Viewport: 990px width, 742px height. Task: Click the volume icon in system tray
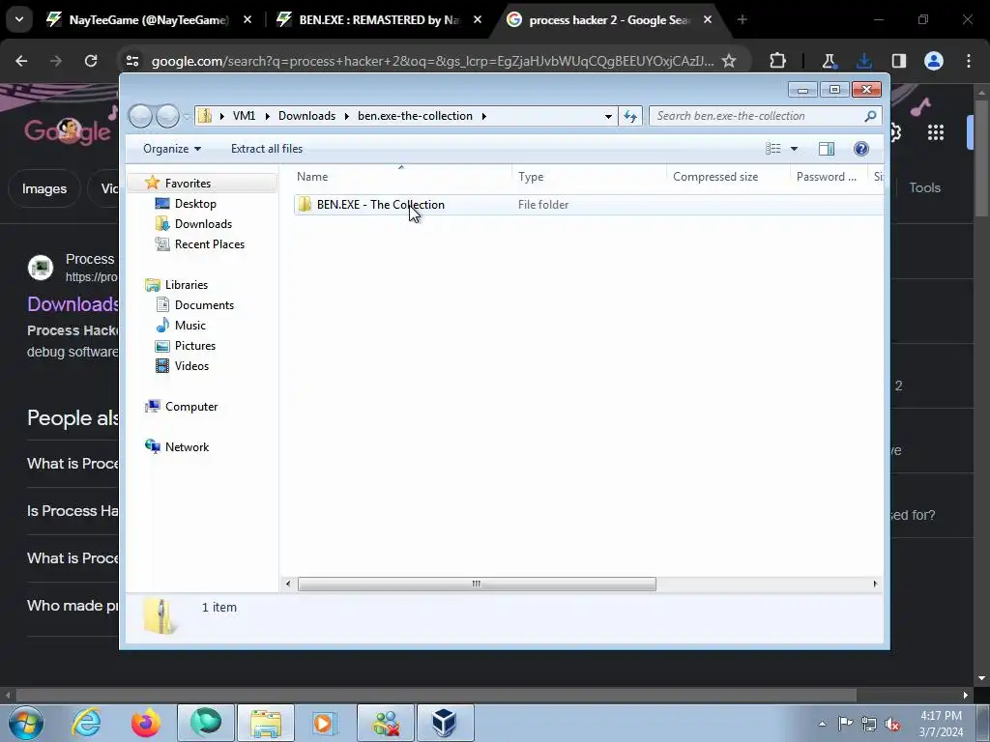pyautogui.click(x=892, y=724)
